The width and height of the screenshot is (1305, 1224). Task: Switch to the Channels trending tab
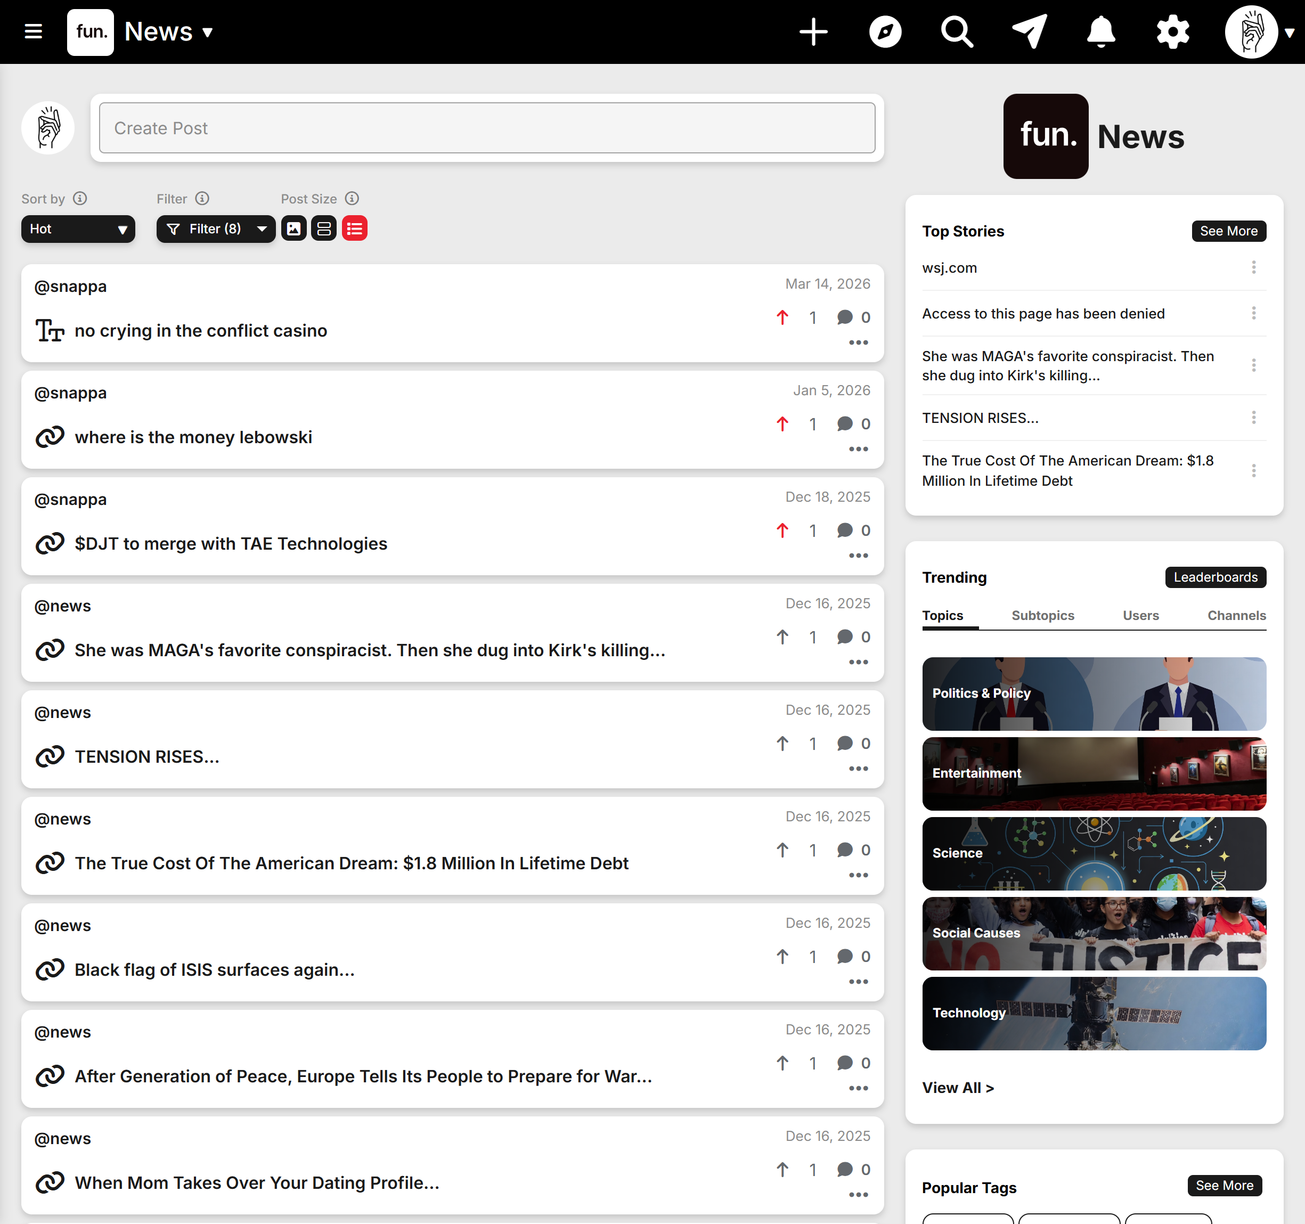click(x=1236, y=616)
